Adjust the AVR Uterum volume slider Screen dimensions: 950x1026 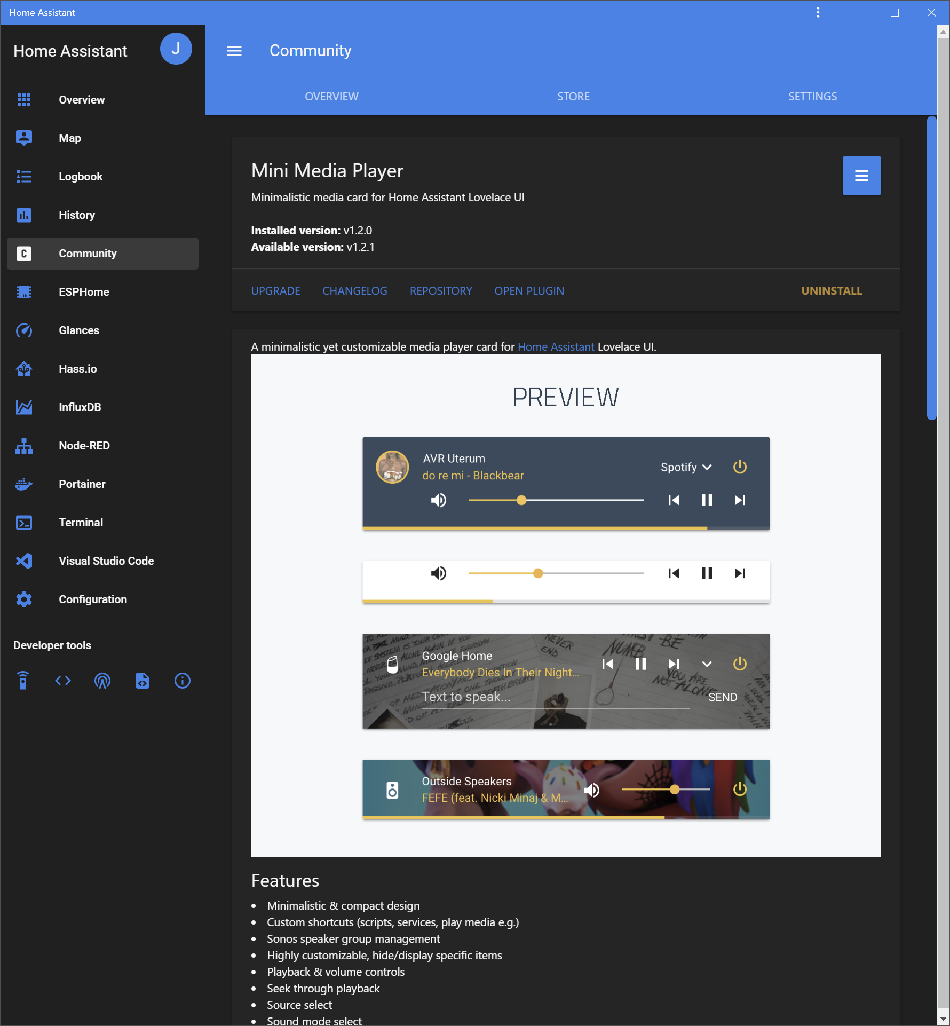[x=556, y=500]
